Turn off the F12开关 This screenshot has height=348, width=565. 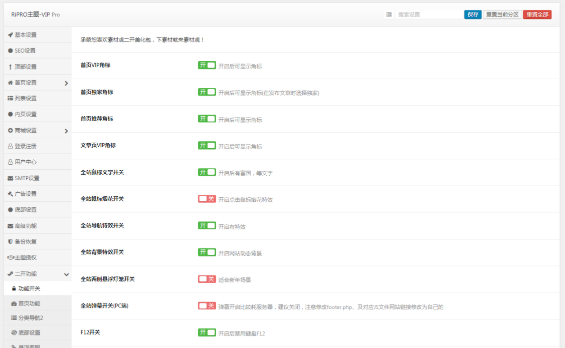(207, 332)
